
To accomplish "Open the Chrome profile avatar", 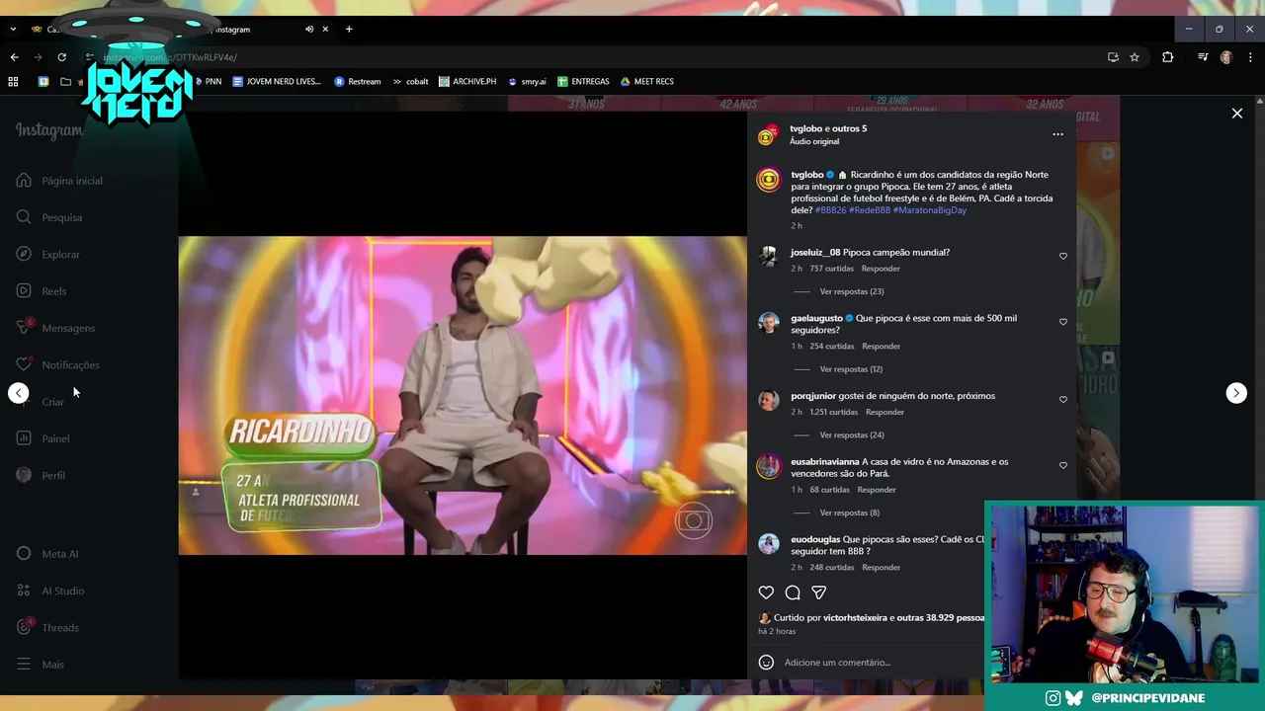I will click(1226, 57).
